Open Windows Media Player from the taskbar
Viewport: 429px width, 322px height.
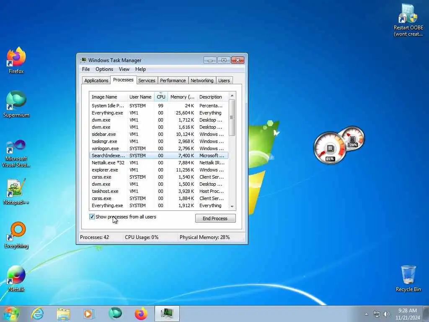point(88,314)
